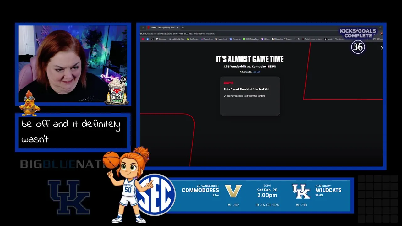The width and height of the screenshot is (402, 226).
Task: Open the Facebook bookmark icon
Action: (x=148, y=39)
